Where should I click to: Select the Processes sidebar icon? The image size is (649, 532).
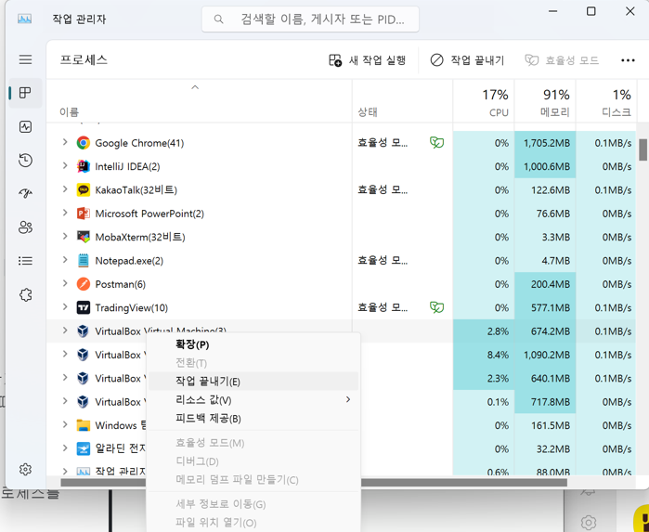click(x=25, y=93)
